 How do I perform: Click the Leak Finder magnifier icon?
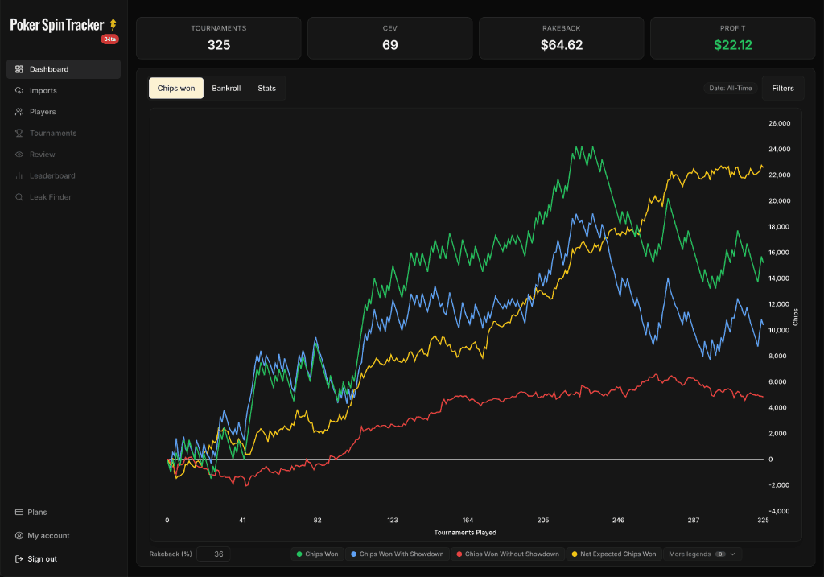pos(19,196)
